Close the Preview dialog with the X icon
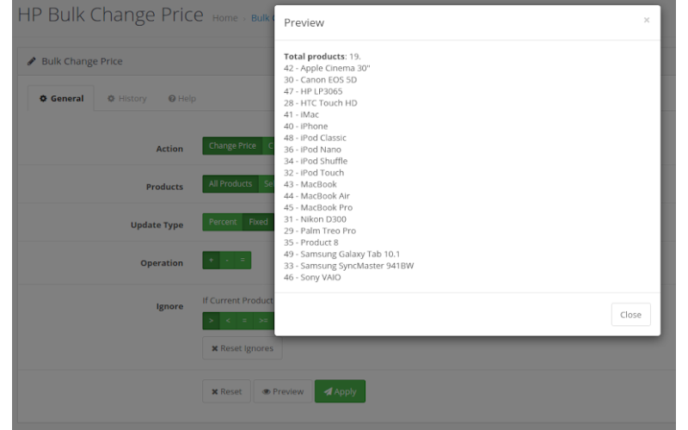688x430 pixels. tap(647, 20)
